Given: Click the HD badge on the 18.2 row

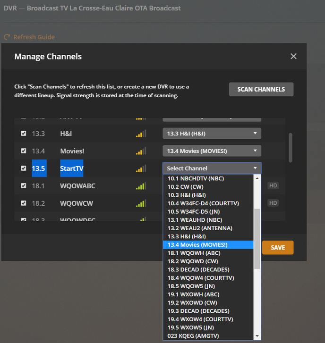Looking at the screenshot, I should coord(273,203).
